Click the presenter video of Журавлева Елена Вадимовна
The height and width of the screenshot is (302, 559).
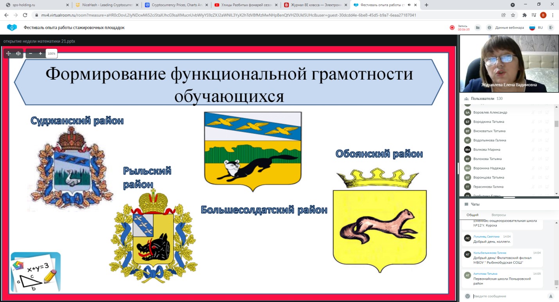pyautogui.click(x=509, y=64)
